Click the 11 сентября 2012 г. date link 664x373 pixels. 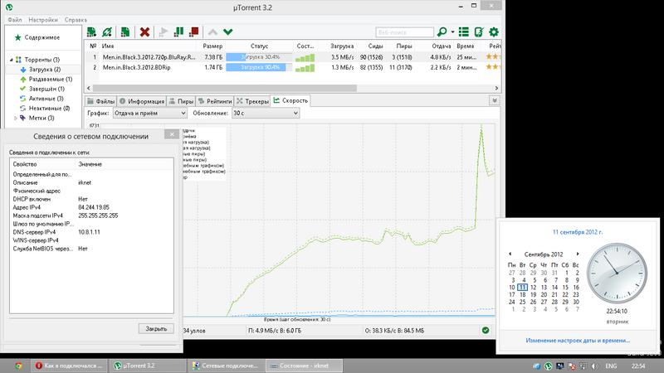[577, 232]
